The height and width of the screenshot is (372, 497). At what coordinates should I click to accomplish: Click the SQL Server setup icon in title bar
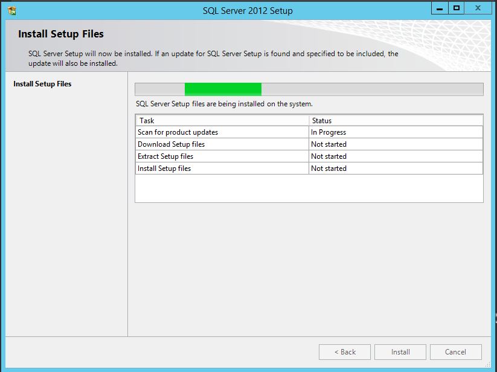point(11,10)
